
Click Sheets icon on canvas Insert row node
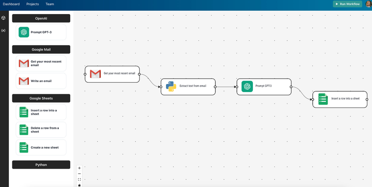pyautogui.click(x=323, y=99)
